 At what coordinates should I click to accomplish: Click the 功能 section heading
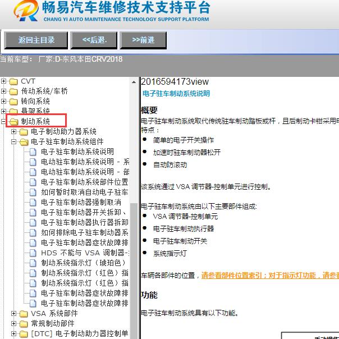149,295
